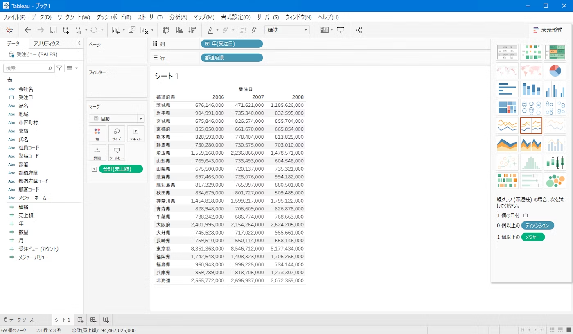Click the 東京都 row label
This screenshot has width=573, height=334.
tap(163, 248)
